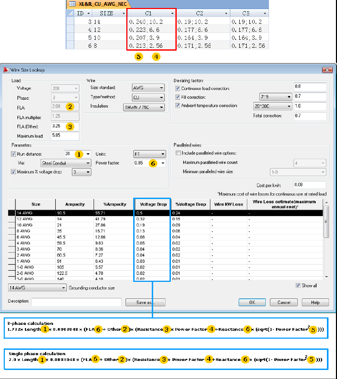Click the Cost per kwh field

click(x=310, y=185)
